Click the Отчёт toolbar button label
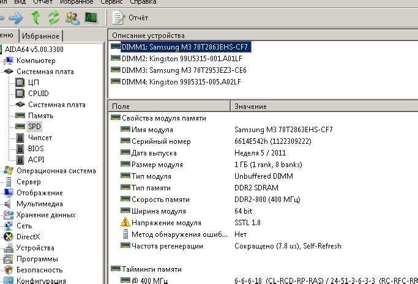The width and height of the screenshot is (418, 284). [x=138, y=18]
